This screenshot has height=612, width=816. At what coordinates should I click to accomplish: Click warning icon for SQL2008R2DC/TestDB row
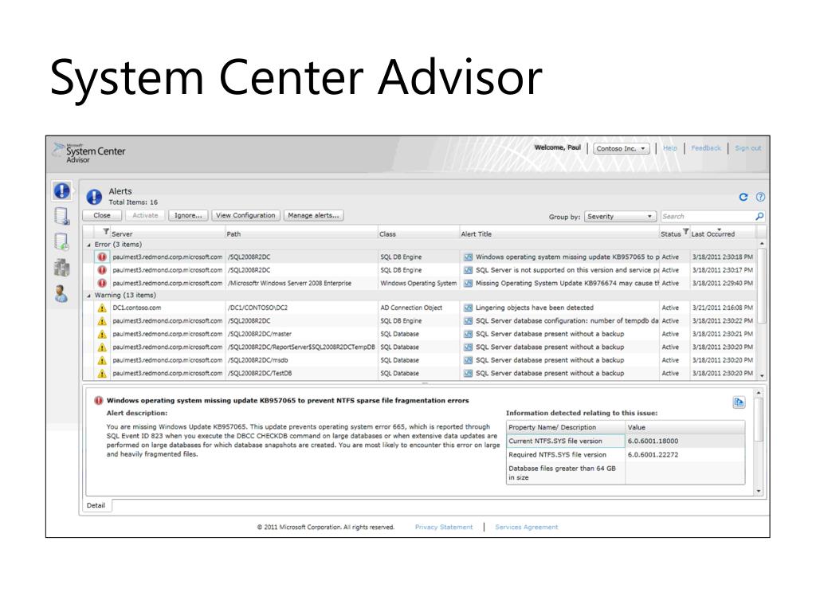click(102, 373)
